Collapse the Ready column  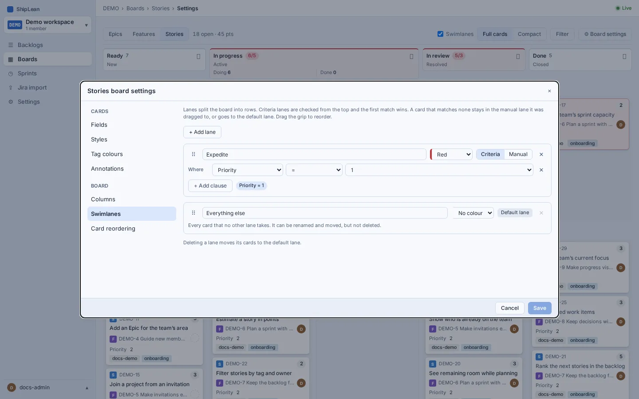(x=198, y=56)
